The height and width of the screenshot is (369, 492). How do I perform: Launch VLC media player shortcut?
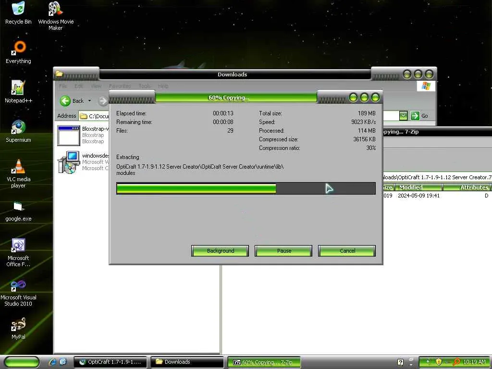(x=18, y=173)
